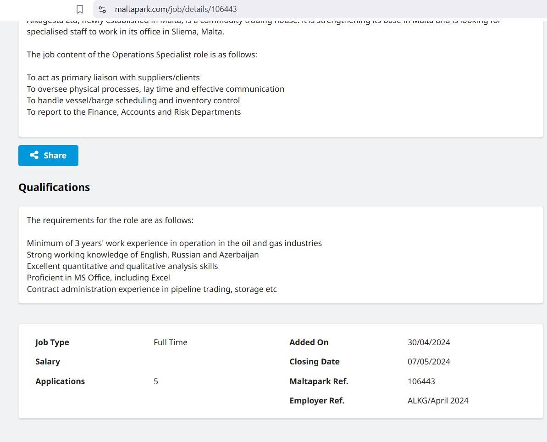Screen dimensions: 547x442
Task: Select the Full Time job type value
Action: [x=170, y=342]
